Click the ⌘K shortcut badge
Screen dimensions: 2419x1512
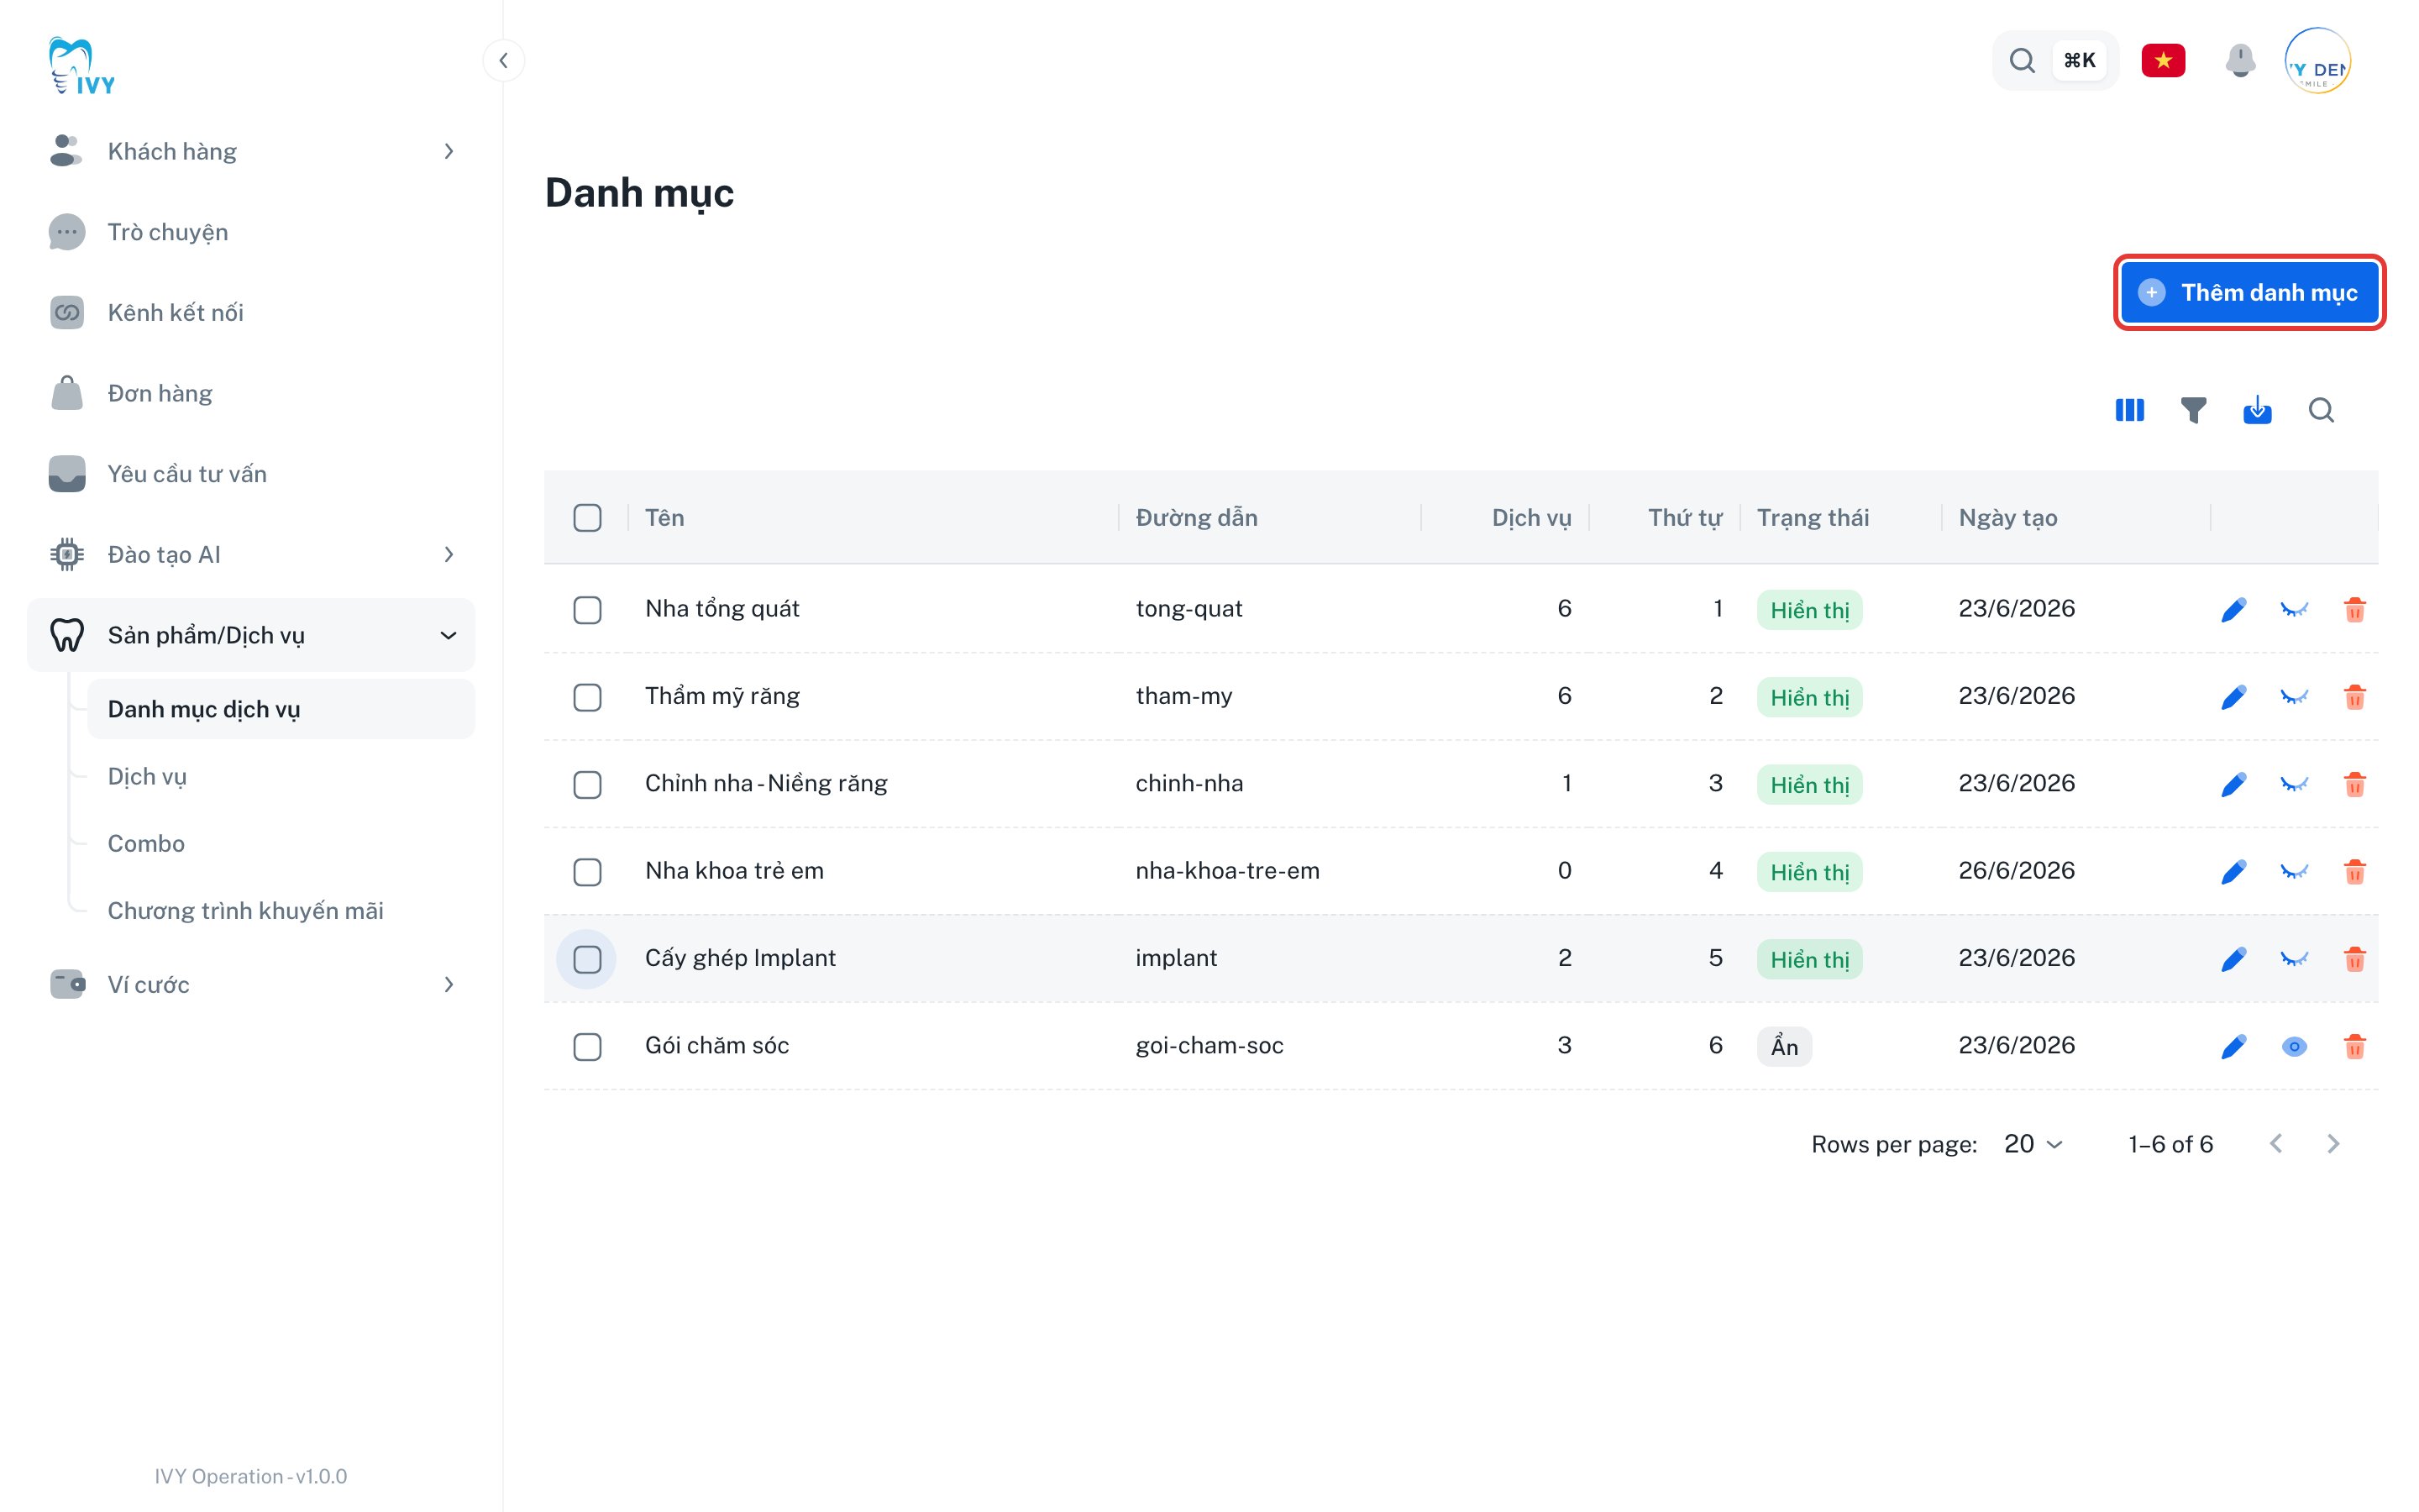pos(2079,60)
